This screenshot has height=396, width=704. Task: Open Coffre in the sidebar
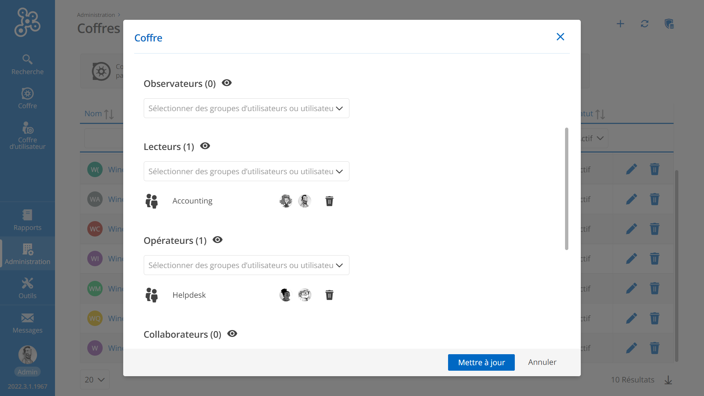[x=27, y=98]
